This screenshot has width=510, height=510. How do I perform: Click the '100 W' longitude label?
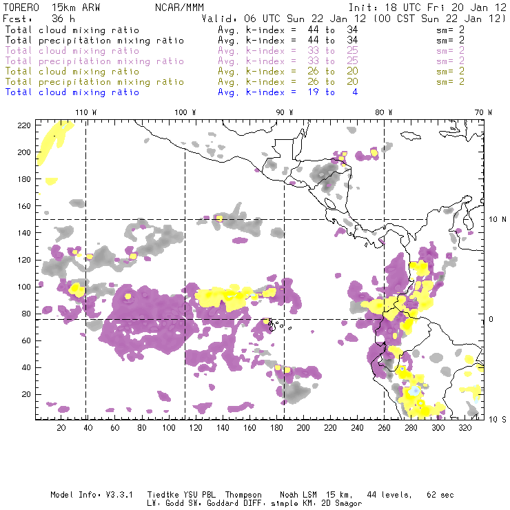point(185,112)
